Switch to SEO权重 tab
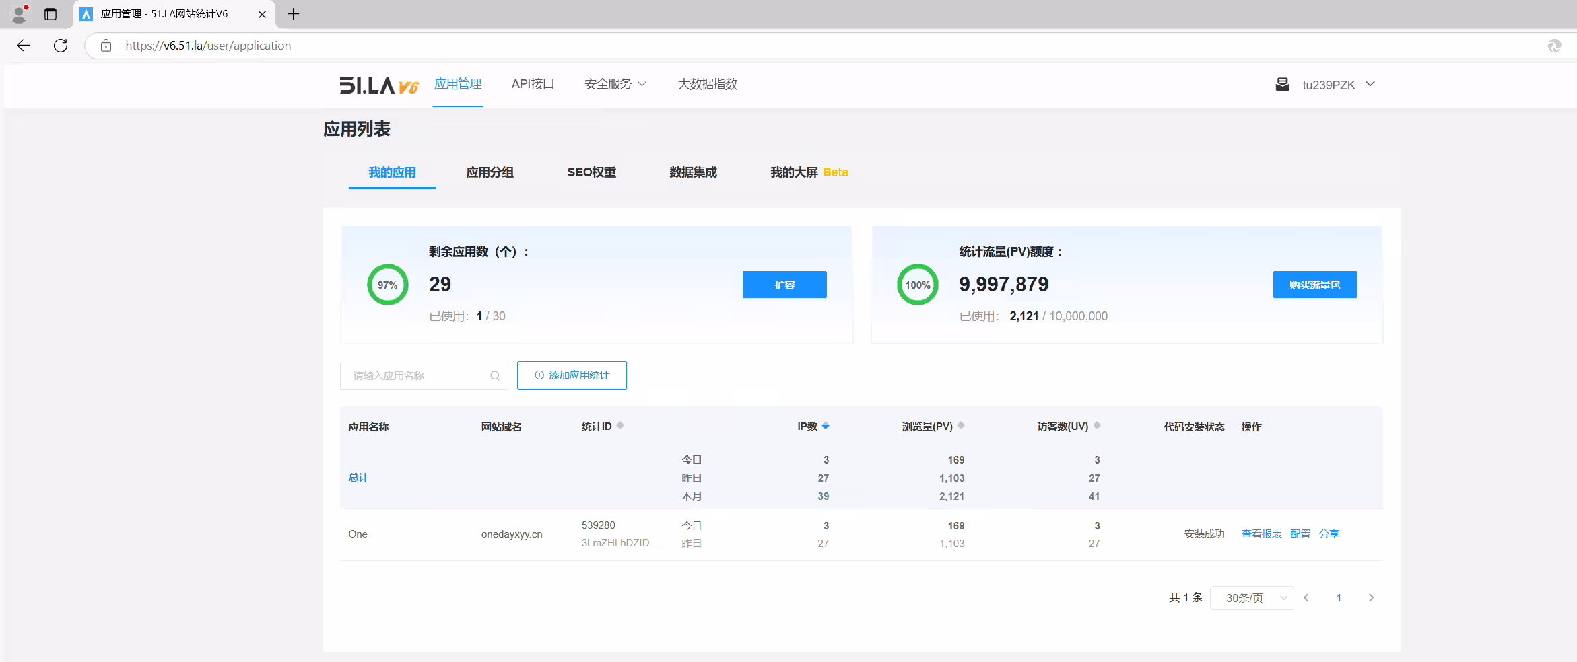 click(592, 172)
